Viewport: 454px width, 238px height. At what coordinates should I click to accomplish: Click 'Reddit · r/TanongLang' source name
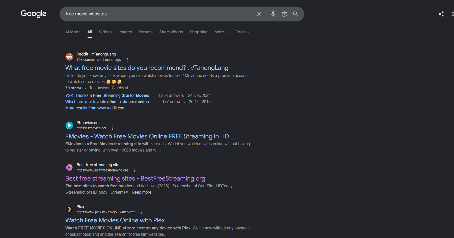coord(96,54)
